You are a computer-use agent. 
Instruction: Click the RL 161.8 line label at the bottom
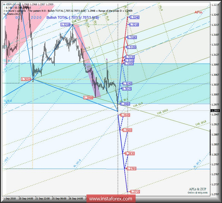[x=77, y=163]
